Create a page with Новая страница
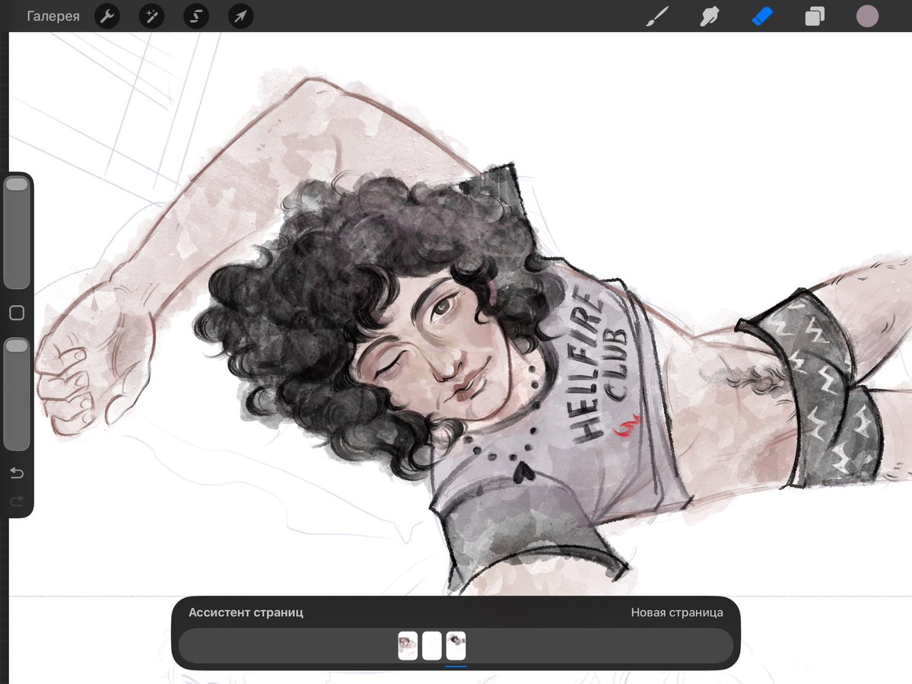 click(677, 612)
